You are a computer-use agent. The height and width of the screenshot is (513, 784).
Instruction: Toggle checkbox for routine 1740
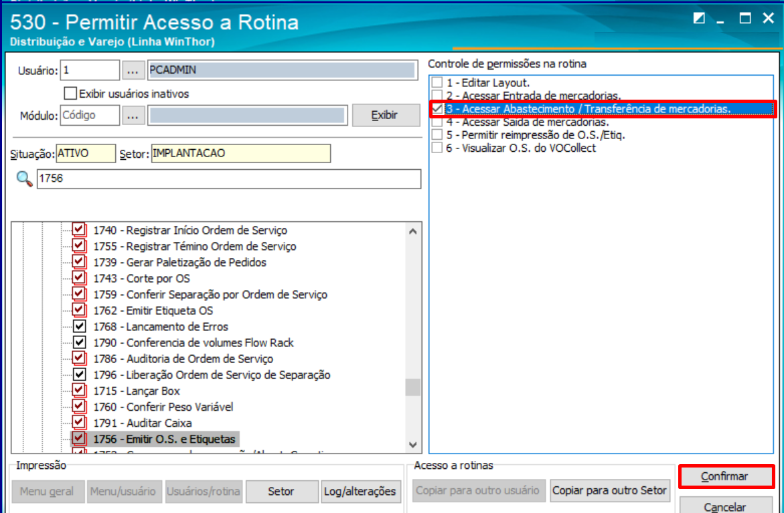pos(79,230)
